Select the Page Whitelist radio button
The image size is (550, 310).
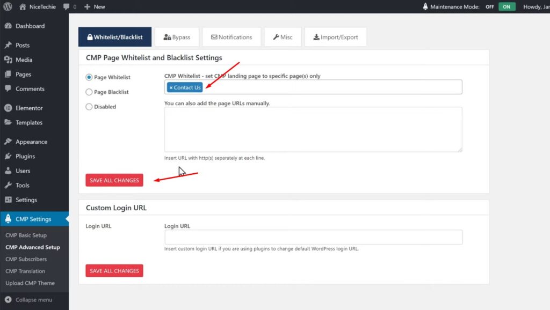point(89,78)
